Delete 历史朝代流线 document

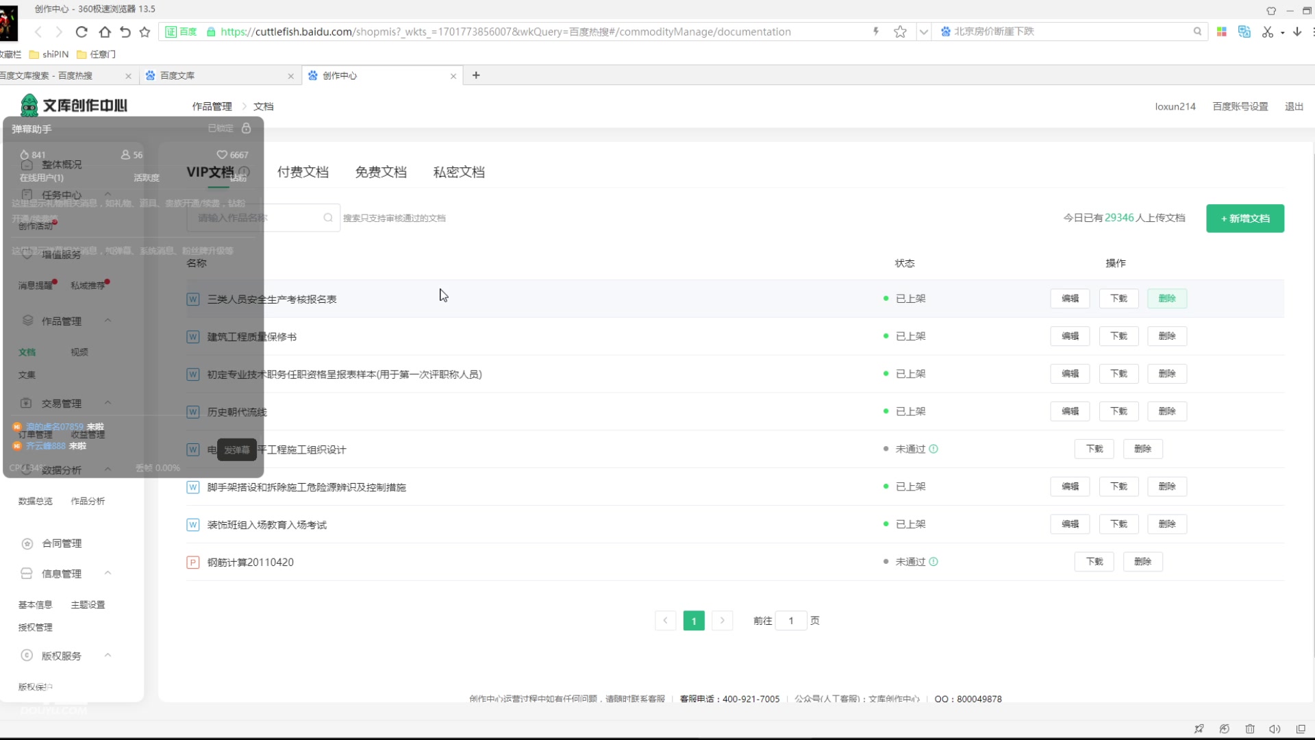coord(1166,411)
